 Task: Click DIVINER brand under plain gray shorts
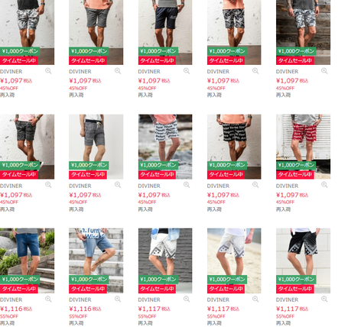pyautogui.click(x=80, y=72)
